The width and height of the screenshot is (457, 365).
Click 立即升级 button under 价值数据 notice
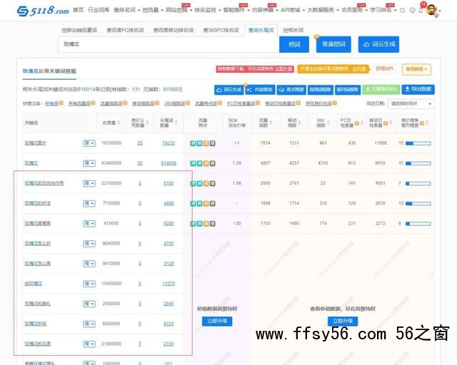[217, 321]
